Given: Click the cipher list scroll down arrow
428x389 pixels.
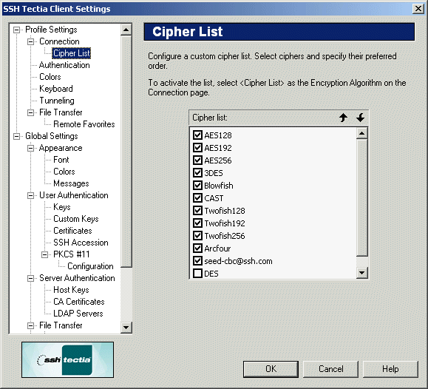Looking at the screenshot, I should (362, 273).
